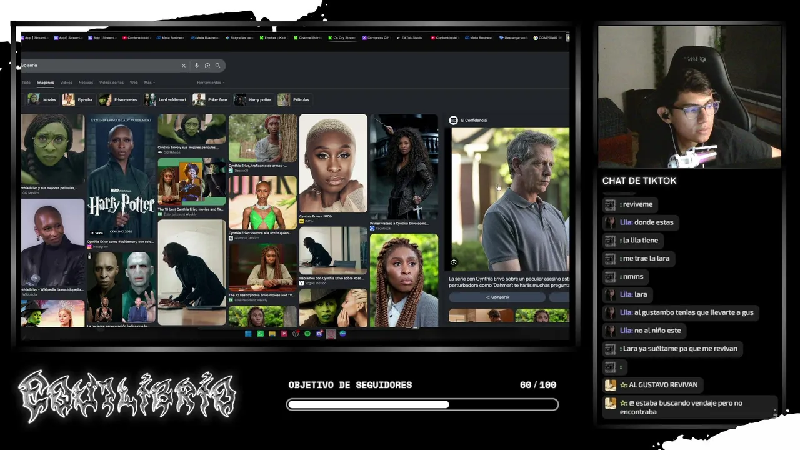
Task: Open the braided hair portrait thumbnail
Action: [404, 280]
